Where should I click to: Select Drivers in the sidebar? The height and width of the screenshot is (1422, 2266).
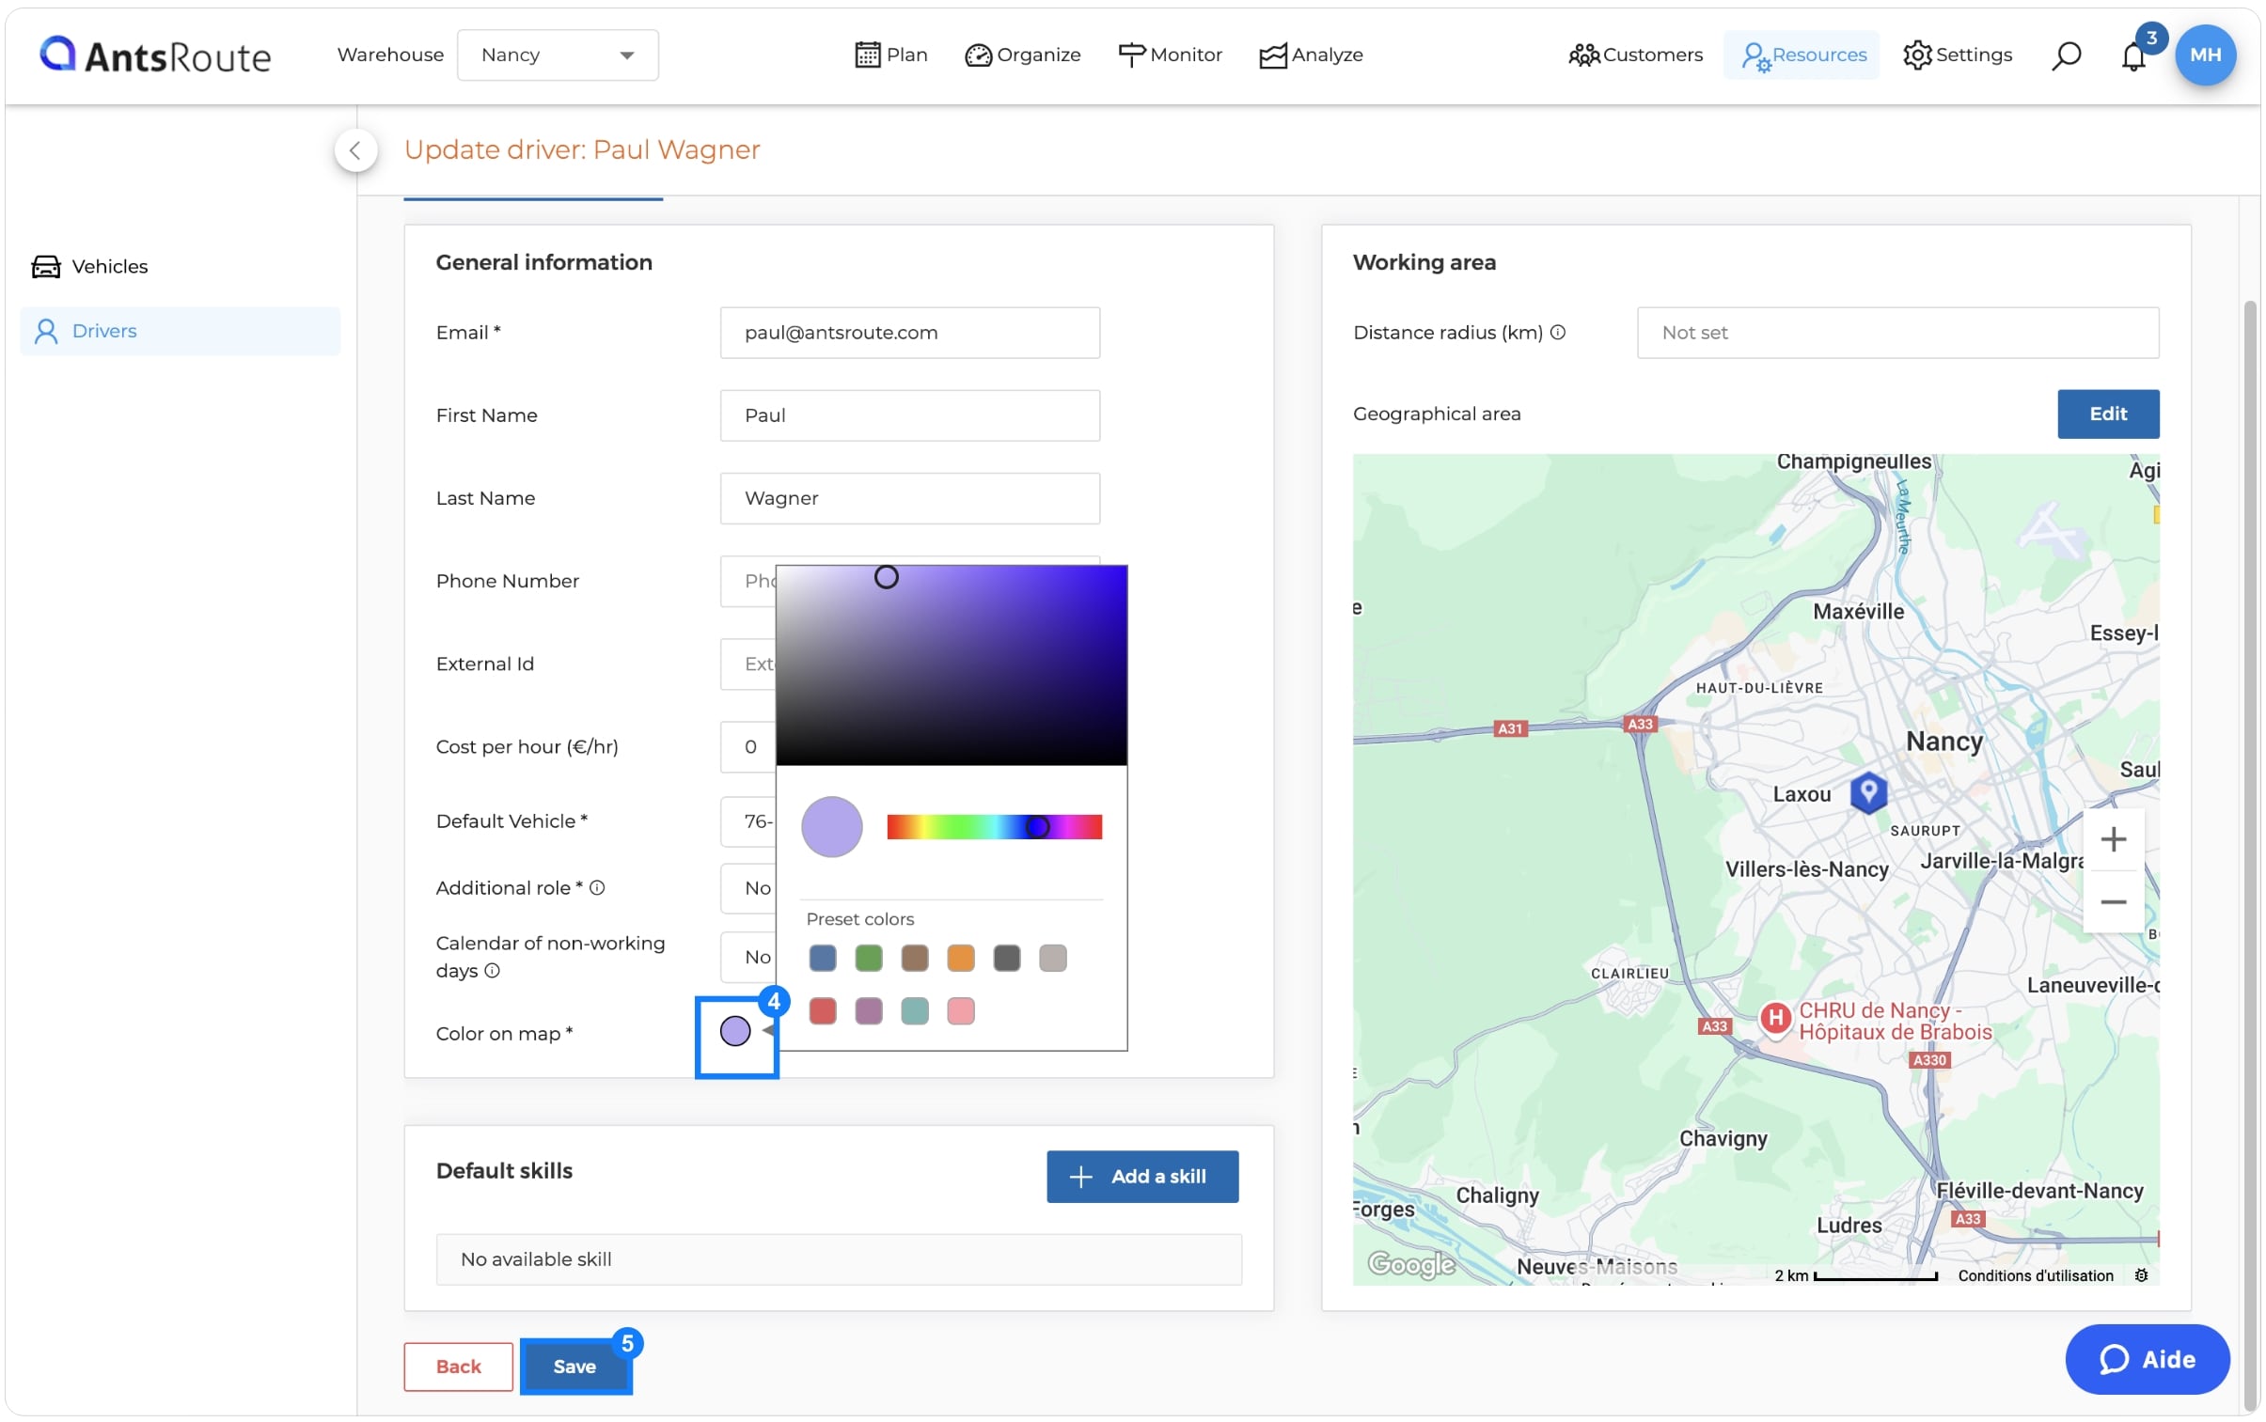[x=180, y=331]
